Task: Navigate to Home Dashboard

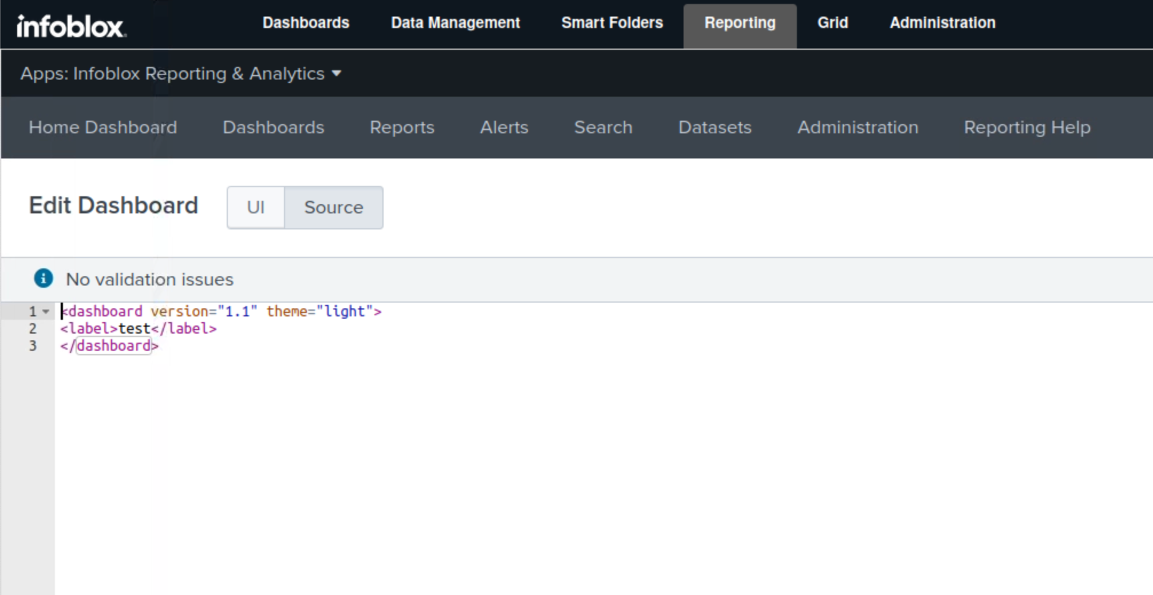Action: (x=103, y=127)
